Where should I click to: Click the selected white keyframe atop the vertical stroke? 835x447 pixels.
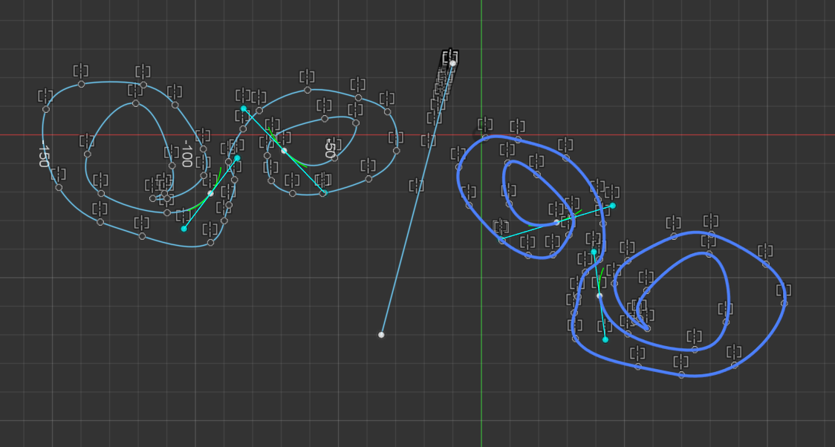(452, 65)
